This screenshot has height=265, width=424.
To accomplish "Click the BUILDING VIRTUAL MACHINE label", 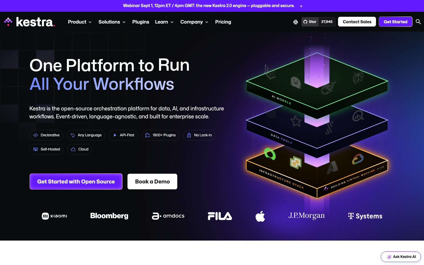I will click(x=353, y=179).
